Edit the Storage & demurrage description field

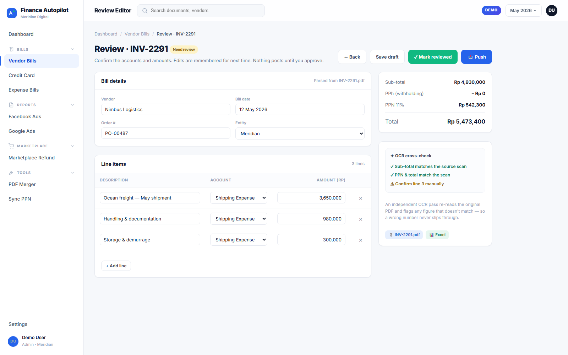[x=150, y=240]
